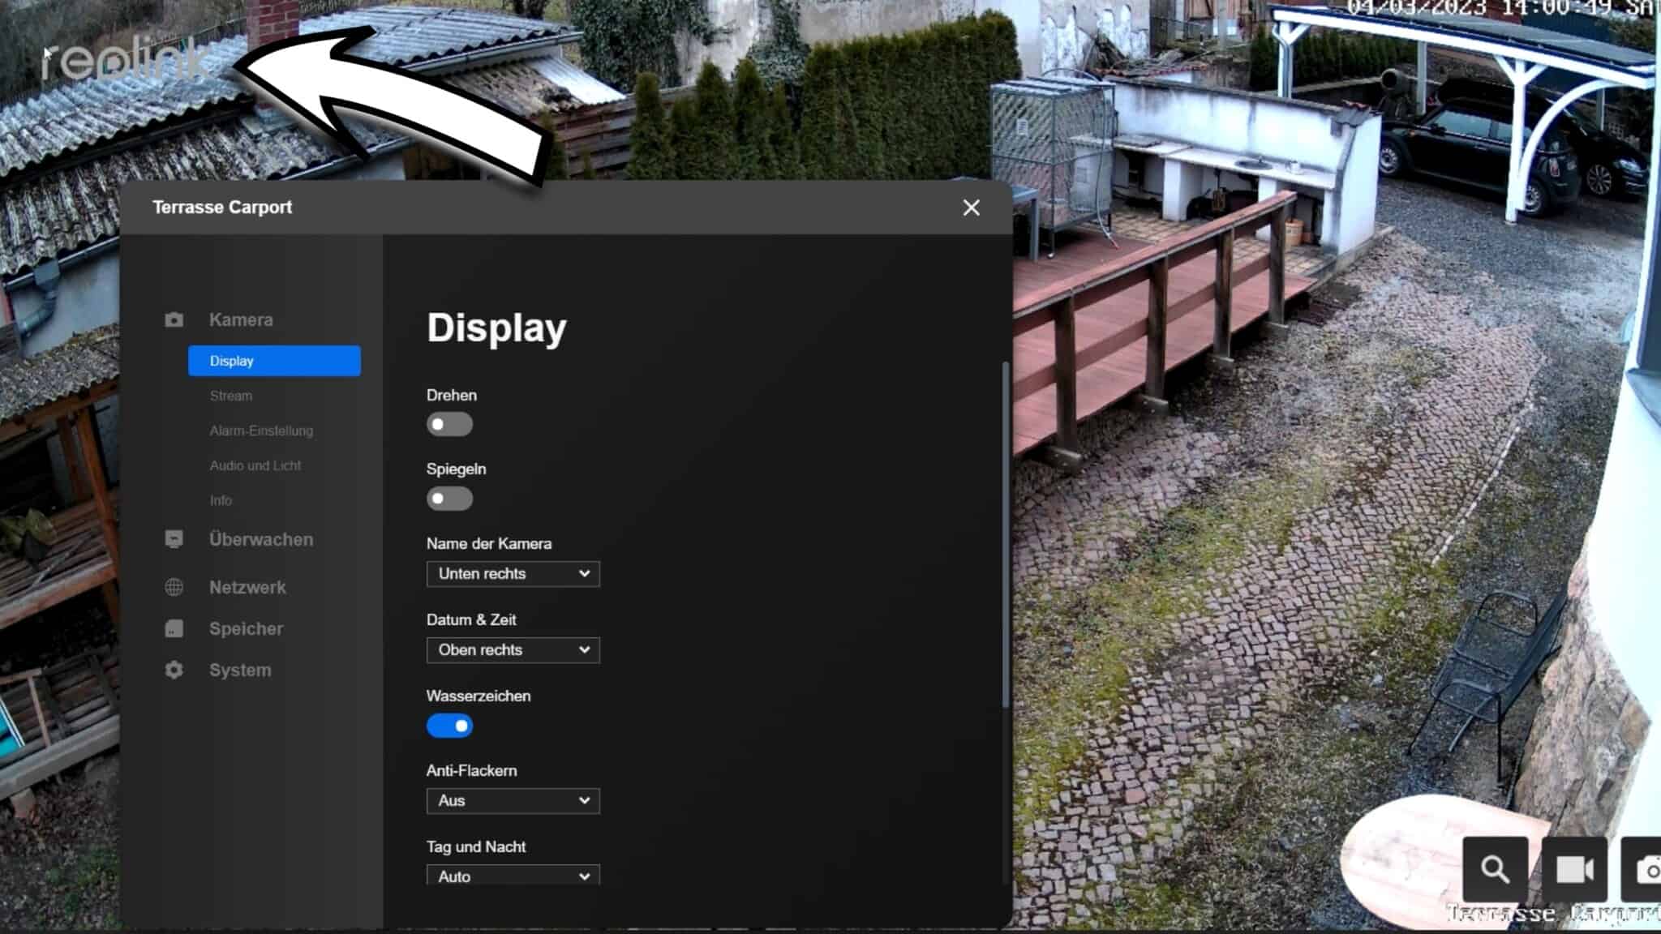Click the SD card icon beside Speicher
The width and height of the screenshot is (1661, 934).
tap(174, 628)
